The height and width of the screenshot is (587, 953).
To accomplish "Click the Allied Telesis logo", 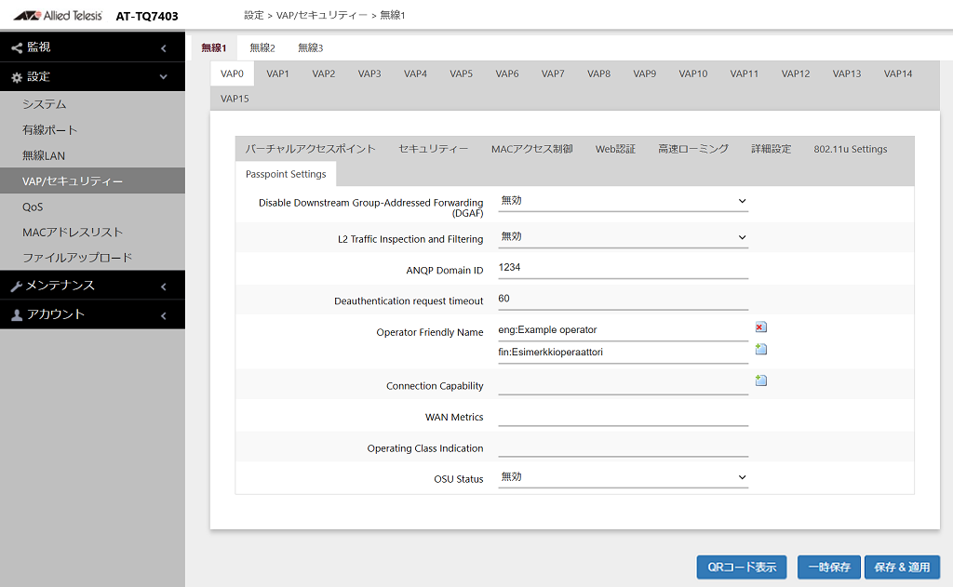I will click(x=59, y=15).
